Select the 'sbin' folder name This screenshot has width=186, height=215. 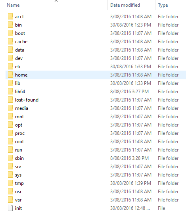[19, 158]
